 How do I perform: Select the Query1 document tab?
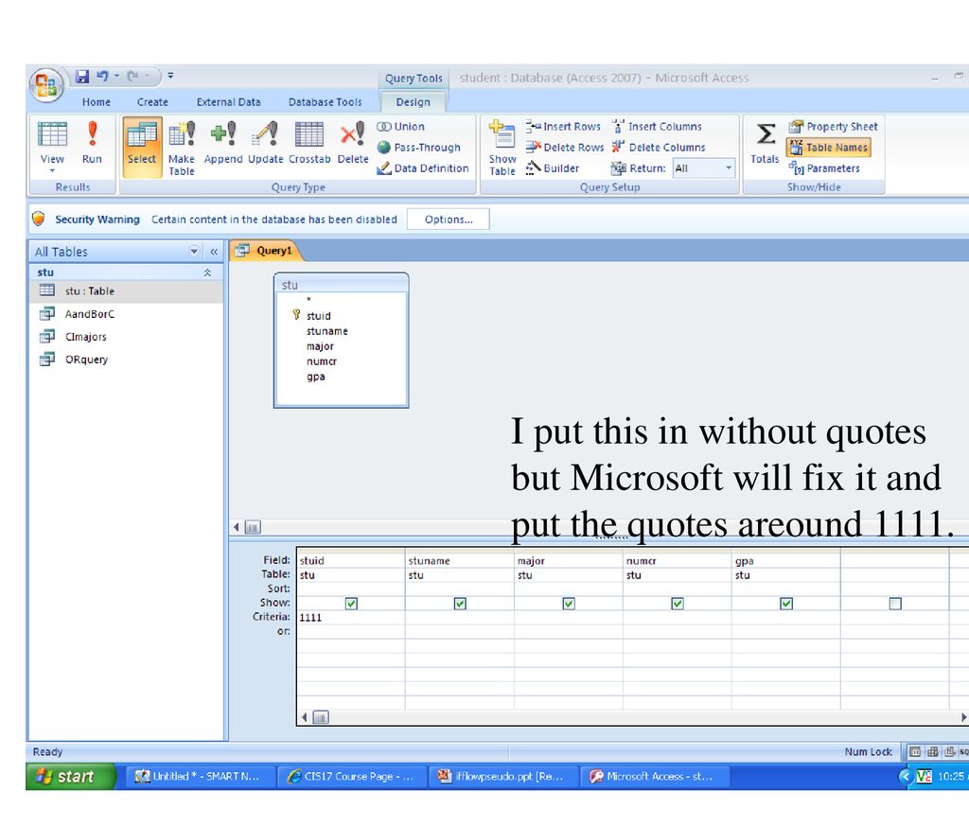coord(266,251)
